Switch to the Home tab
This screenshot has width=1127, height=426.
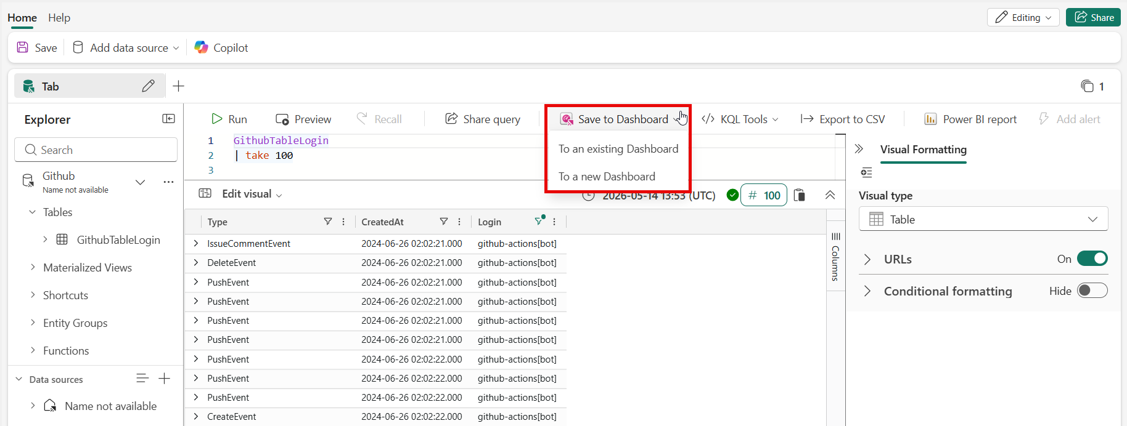22,18
